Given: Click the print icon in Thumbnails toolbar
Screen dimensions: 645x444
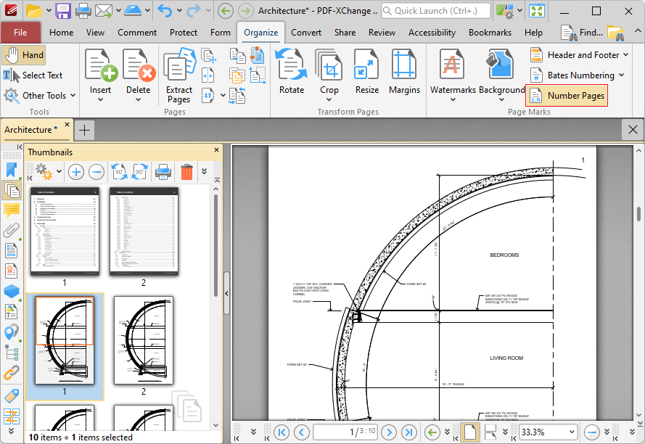Looking at the screenshot, I should click(x=163, y=172).
